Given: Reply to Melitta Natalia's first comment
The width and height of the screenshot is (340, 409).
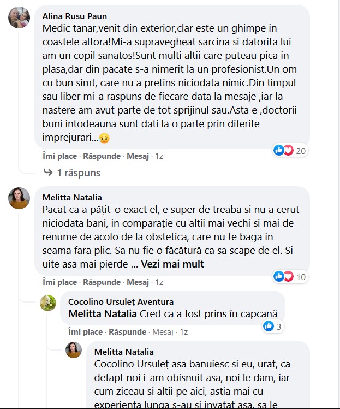Looking at the screenshot, I should 102,282.
